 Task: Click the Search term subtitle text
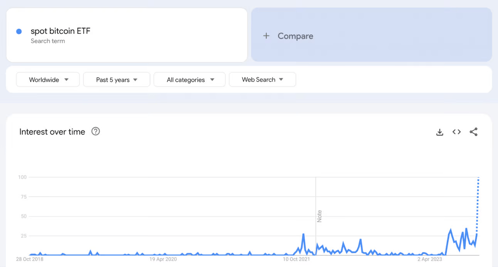pyautogui.click(x=48, y=41)
